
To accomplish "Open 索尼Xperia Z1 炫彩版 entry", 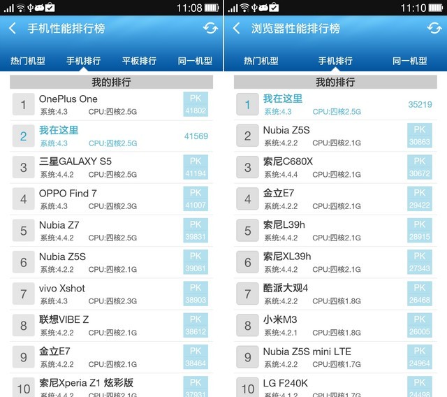I will pyautogui.click(x=111, y=385).
